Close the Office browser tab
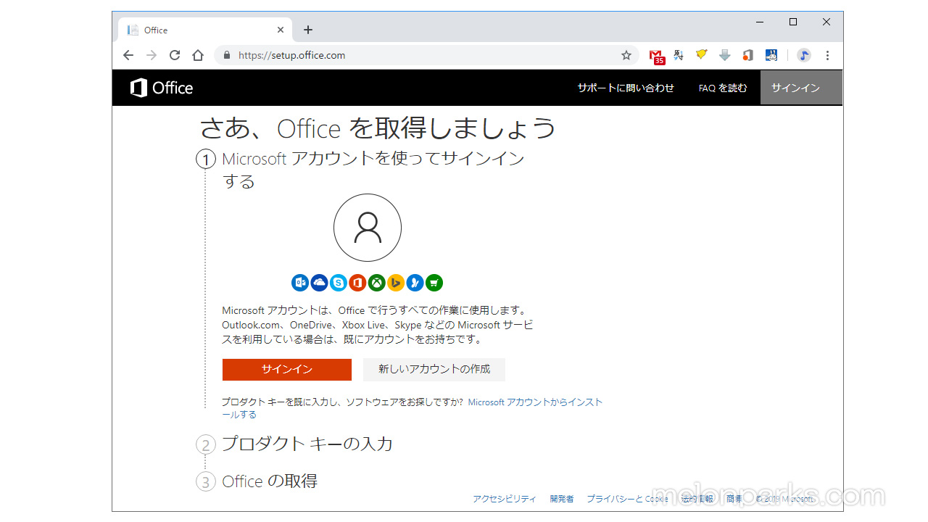The height and width of the screenshot is (522, 928). [281, 30]
